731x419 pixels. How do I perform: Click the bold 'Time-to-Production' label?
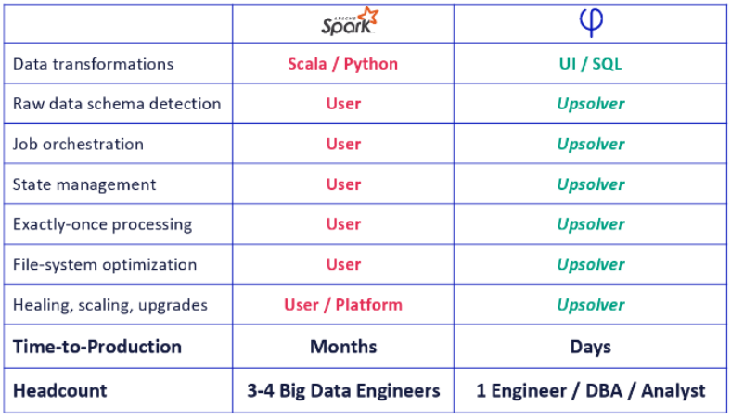tap(97, 347)
